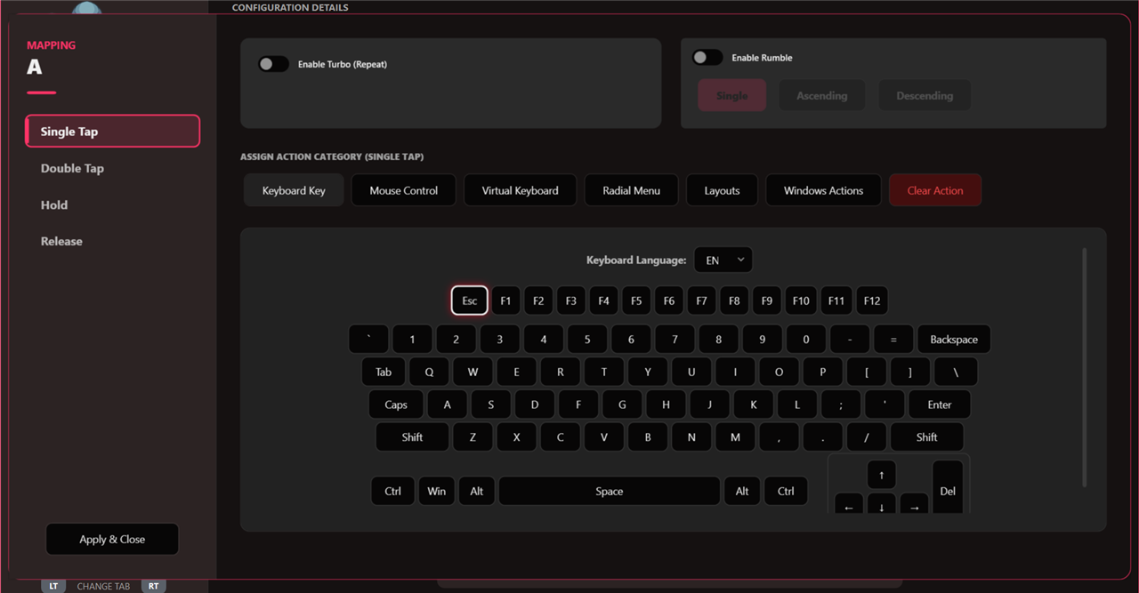The width and height of the screenshot is (1139, 593).
Task: Choose Mouse Control action category
Action: pyautogui.click(x=404, y=190)
